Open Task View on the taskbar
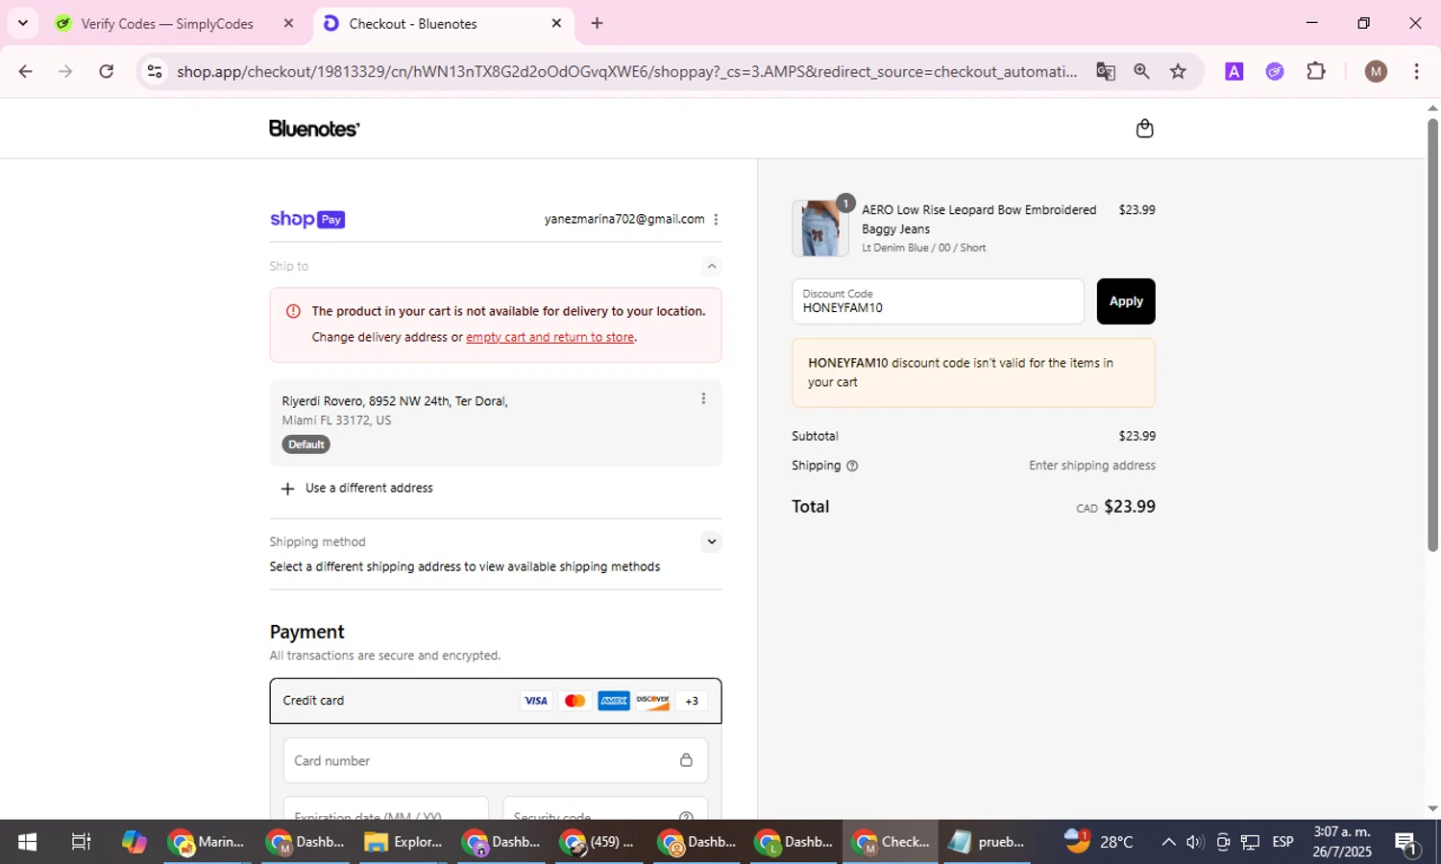 (x=82, y=842)
